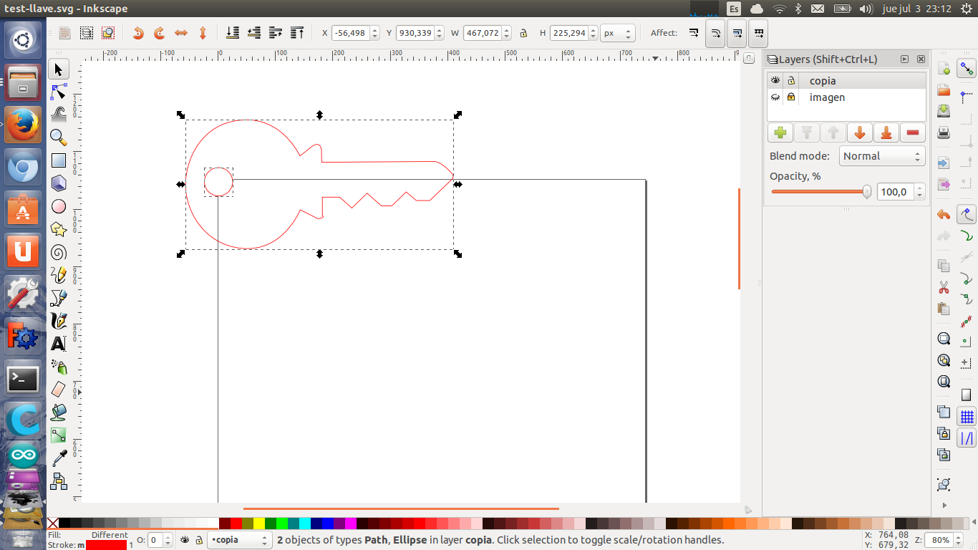Open the px units dropdown
The width and height of the screenshot is (978, 550).
tap(618, 33)
